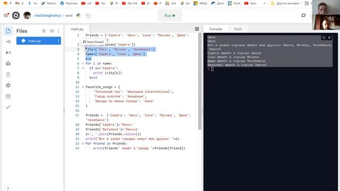
Task: Select the Files sidebar icon
Action: coord(8,31)
